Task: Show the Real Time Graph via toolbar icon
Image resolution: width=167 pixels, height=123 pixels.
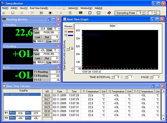Action: pyautogui.click(x=98, y=13)
